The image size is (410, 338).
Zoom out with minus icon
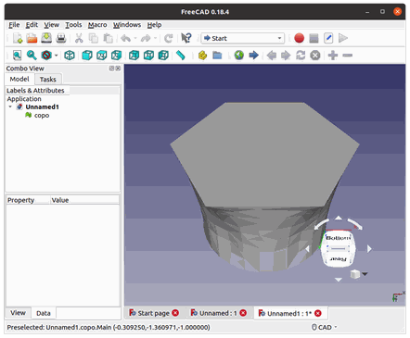(x=348, y=56)
